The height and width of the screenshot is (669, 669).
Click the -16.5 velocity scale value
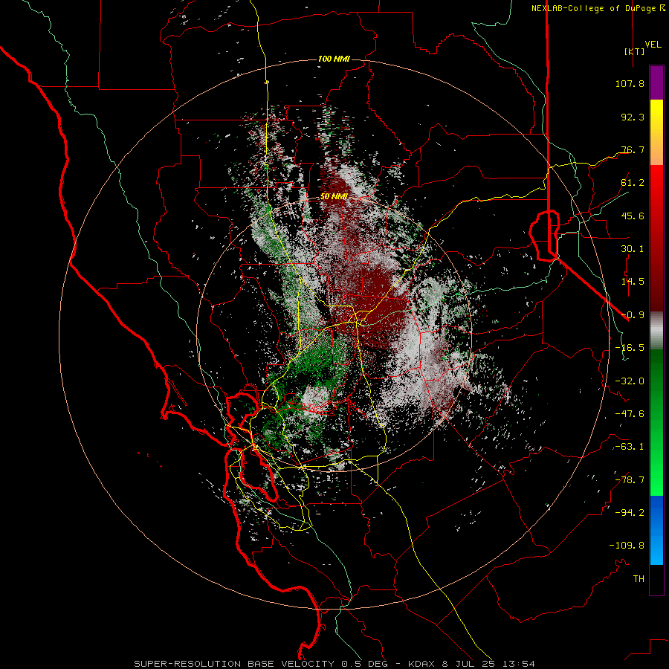[x=630, y=348]
